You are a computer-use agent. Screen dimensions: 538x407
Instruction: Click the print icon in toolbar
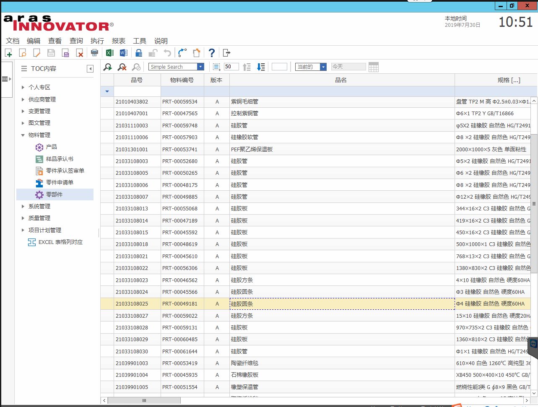[94, 53]
